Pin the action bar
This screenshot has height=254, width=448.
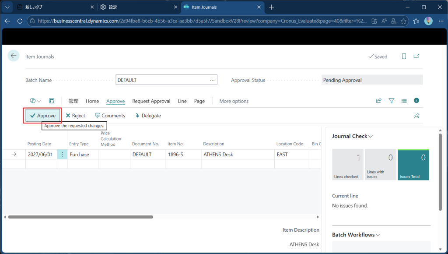click(416, 116)
